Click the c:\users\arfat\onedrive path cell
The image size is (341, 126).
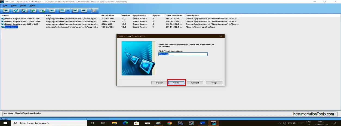[72, 27]
